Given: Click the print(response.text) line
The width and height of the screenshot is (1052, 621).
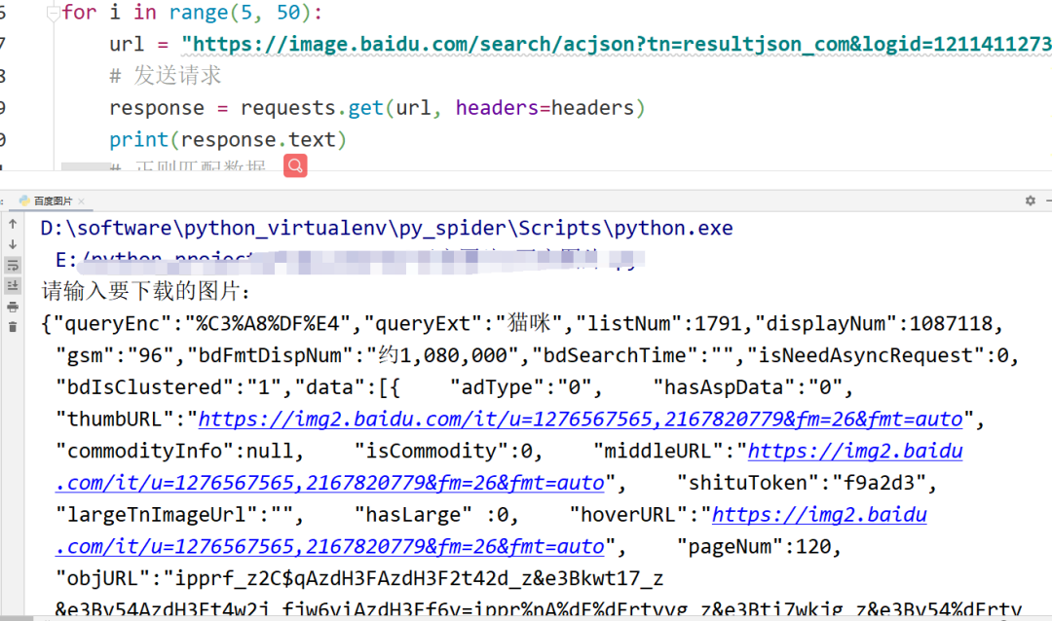Looking at the screenshot, I should coord(228,139).
